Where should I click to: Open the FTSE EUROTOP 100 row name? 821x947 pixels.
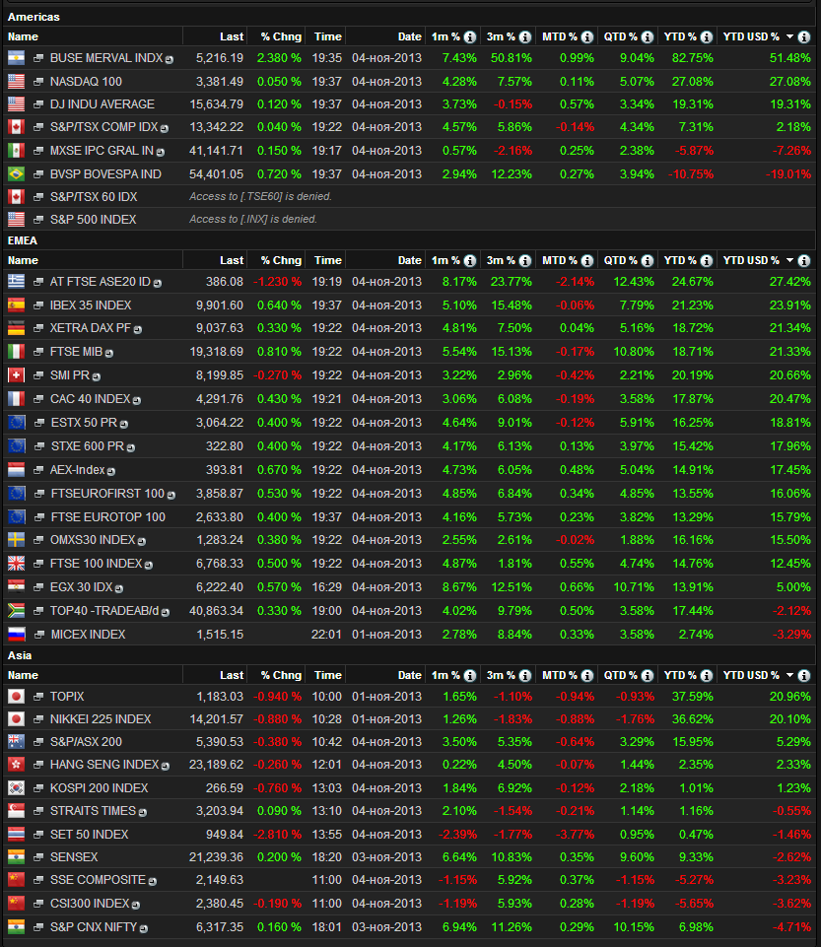pyautogui.click(x=108, y=517)
